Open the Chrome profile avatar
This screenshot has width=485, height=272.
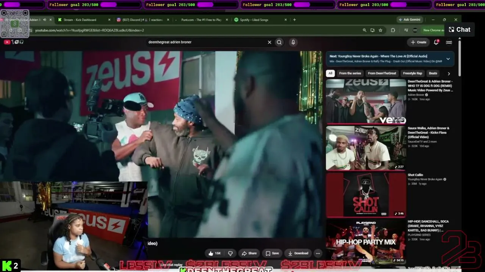coord(415,30)
